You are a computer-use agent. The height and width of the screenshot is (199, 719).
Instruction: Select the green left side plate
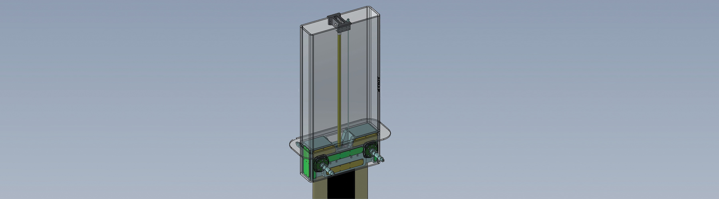[x=306, y=161]
